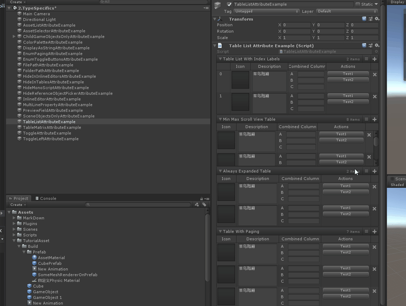Click add button on Table With Paging

click(374, 231)
